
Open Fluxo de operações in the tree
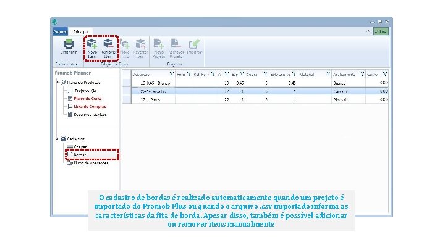91,163
